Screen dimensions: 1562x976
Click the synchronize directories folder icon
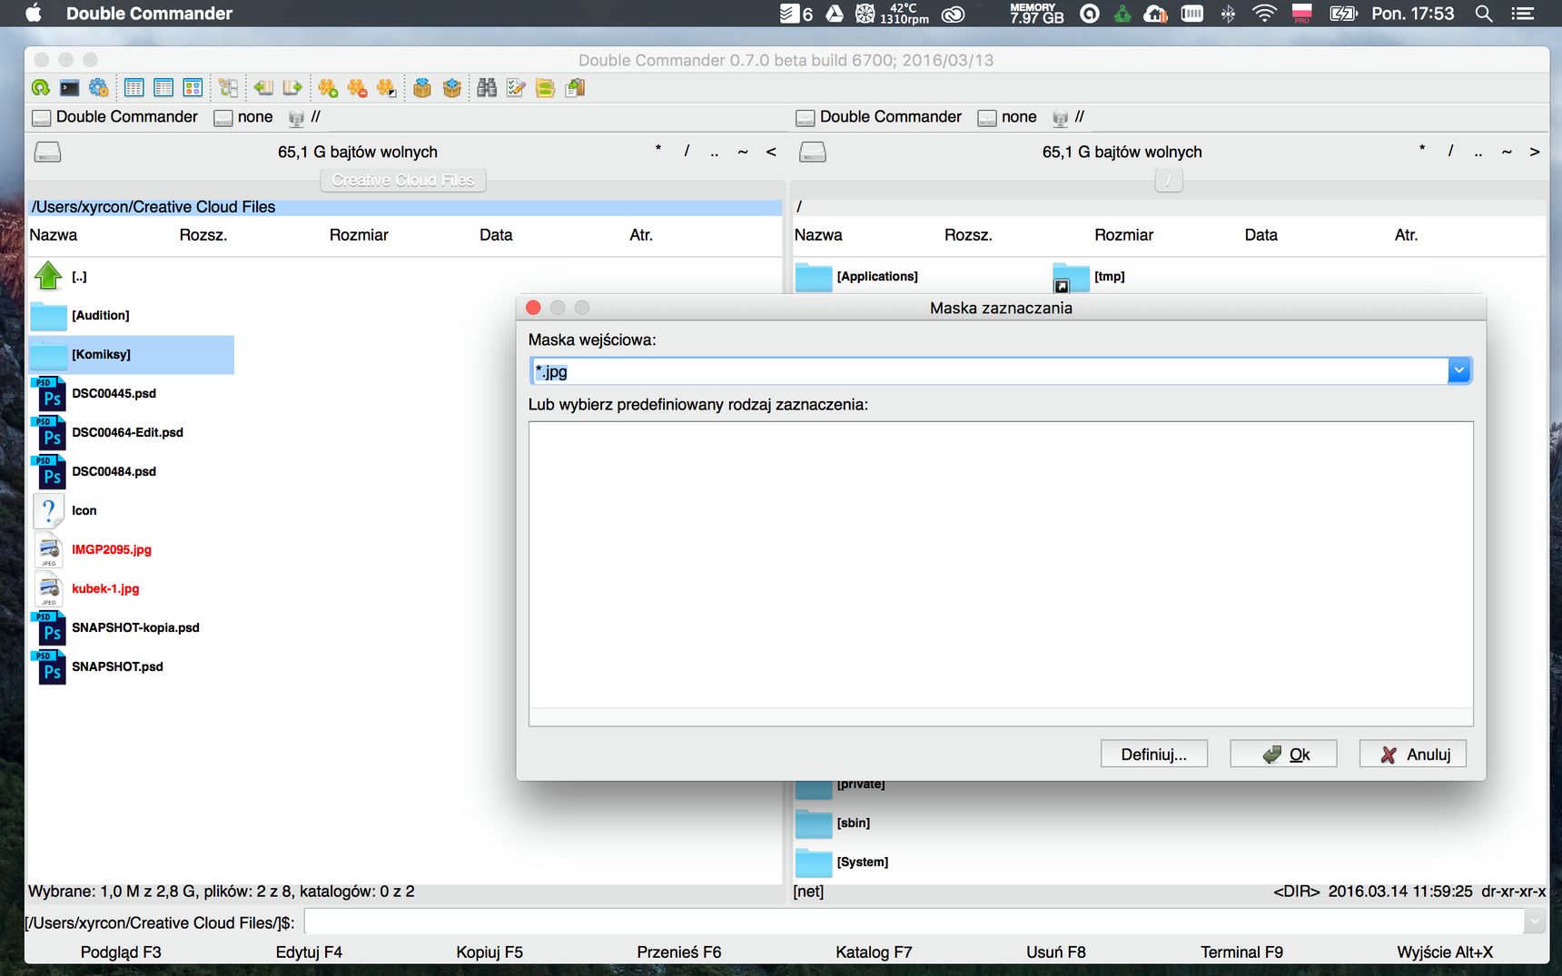coord(545,88)
